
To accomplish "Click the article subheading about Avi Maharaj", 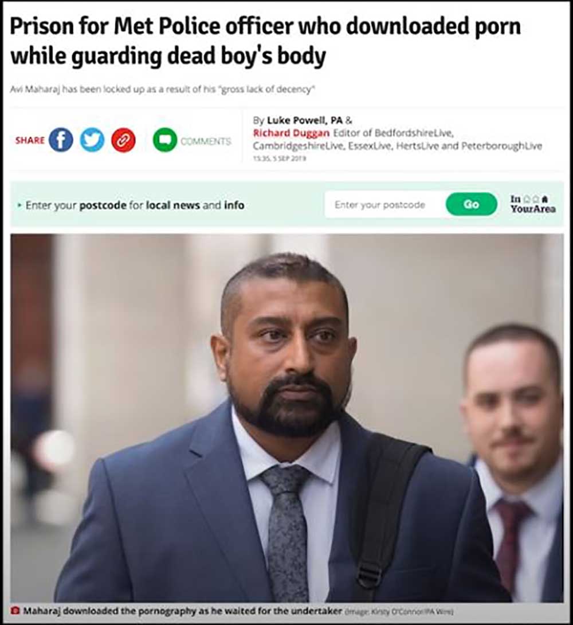I will click(x=162, y=89).
